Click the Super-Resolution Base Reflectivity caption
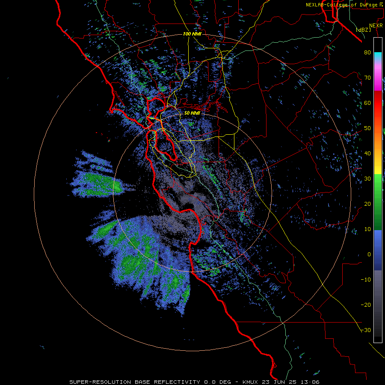The image size is (385, 385). 194,382
